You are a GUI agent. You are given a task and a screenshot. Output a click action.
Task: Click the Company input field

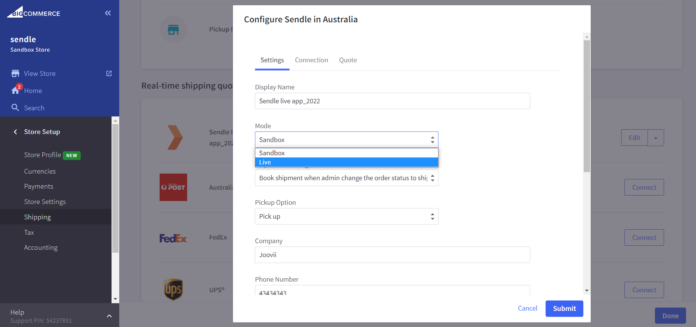coord(392,255)
